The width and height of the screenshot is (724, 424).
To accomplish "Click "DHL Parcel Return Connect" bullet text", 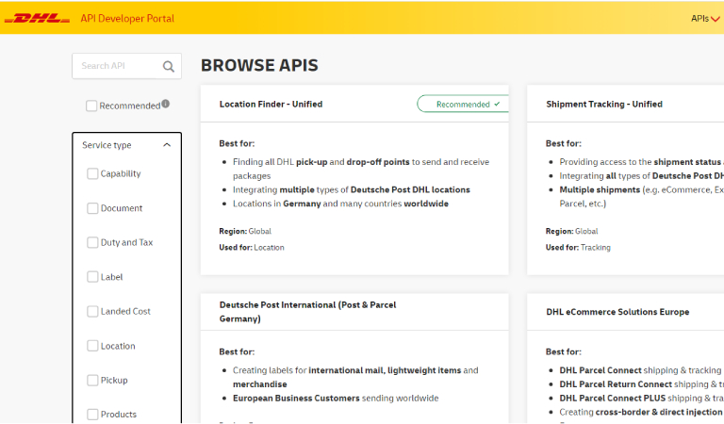I will point(641,384).
